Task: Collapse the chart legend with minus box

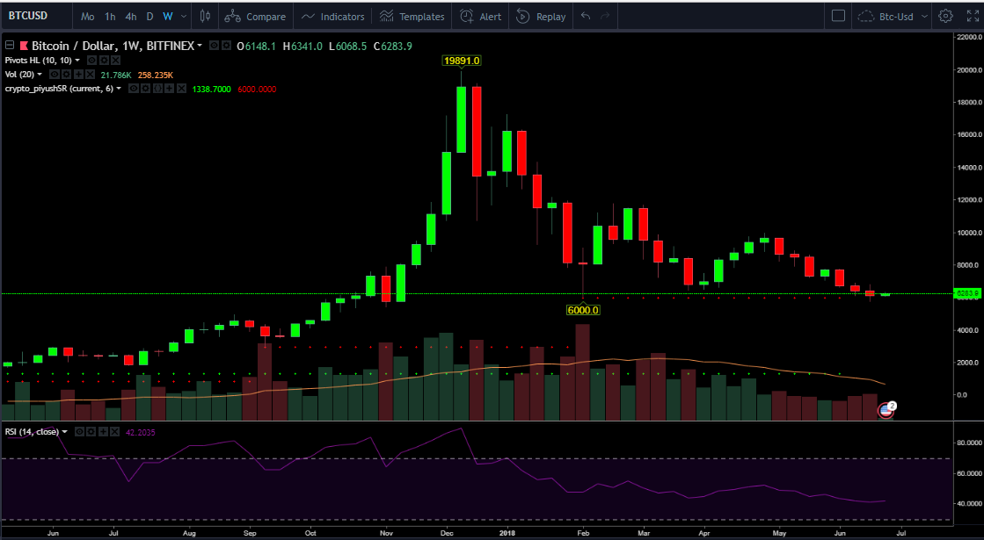Action: 10,45
